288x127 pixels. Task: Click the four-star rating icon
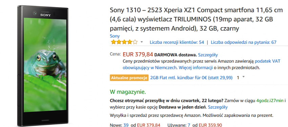click(x=124, y=42)
